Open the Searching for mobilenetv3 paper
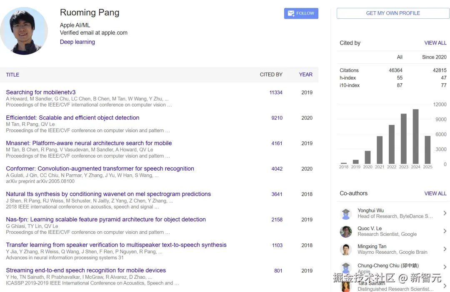The height and width of the screenshot is (292, 450). [x=41, y=92]
